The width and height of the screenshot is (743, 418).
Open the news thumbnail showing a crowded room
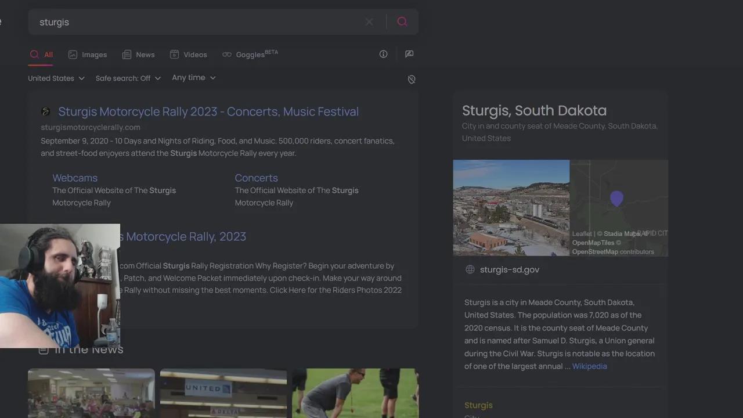click(91, 393)
